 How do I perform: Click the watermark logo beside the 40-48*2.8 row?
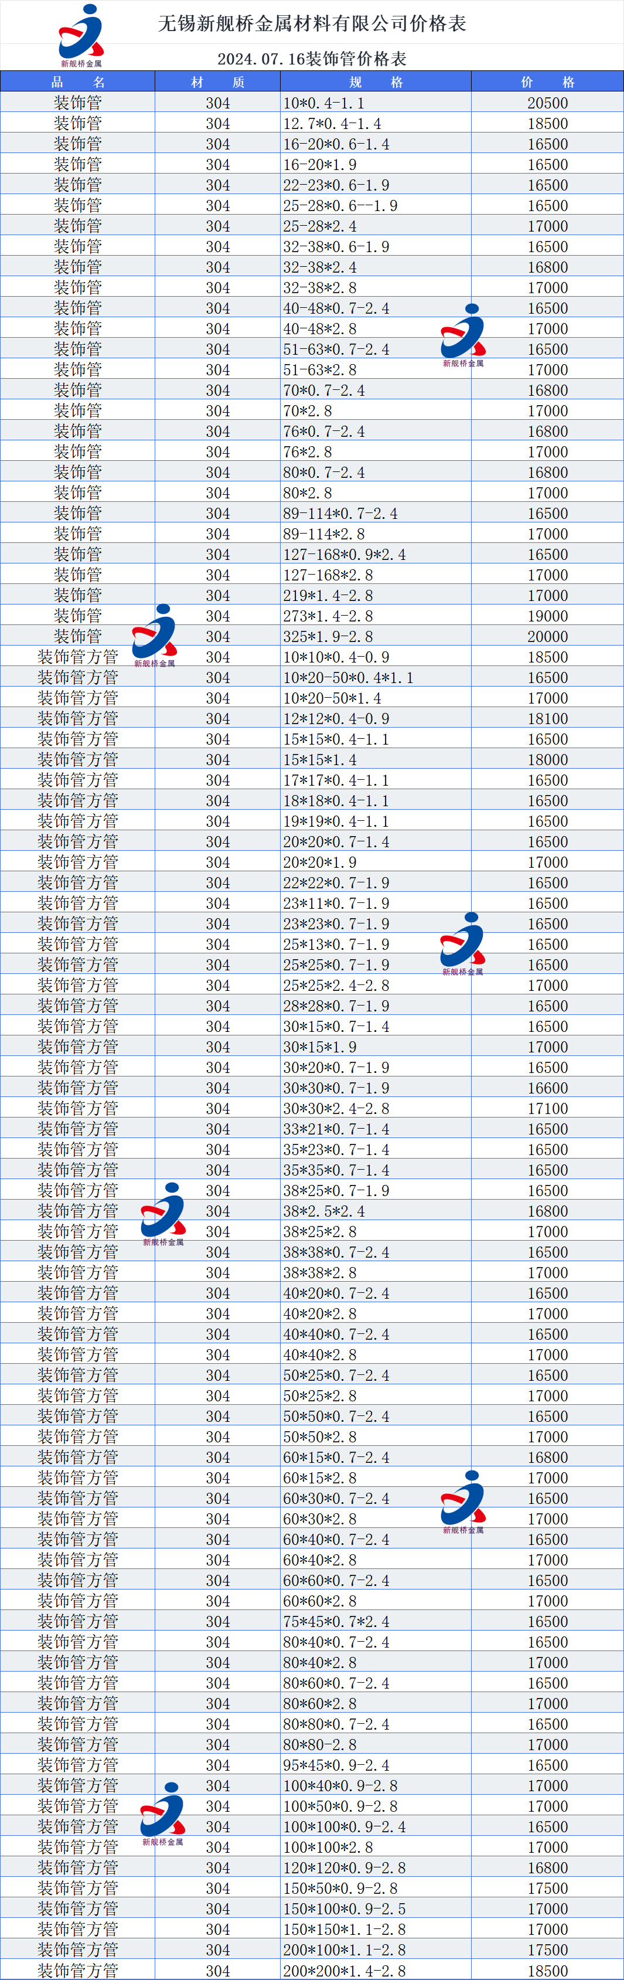pos(463,334)
